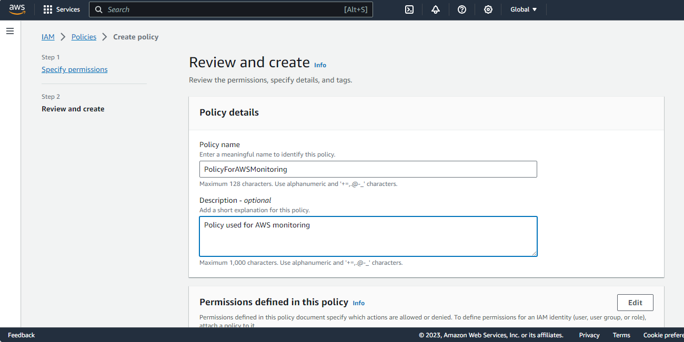
Task: Open the settings gear icon
Action: (488, 9)
